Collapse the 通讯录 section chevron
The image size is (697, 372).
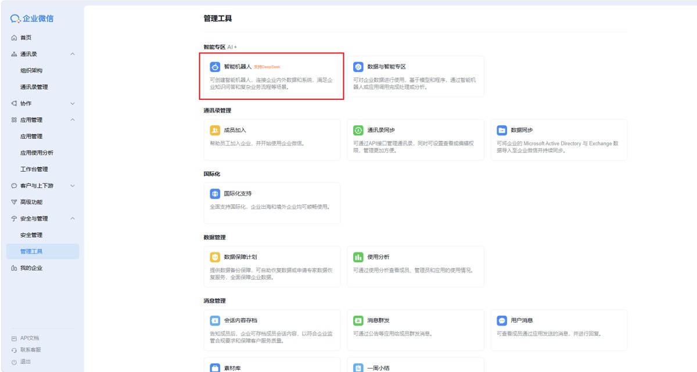click(73, 54)
